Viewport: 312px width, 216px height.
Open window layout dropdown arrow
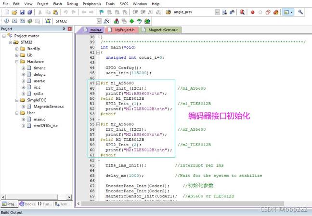[292, 13]
